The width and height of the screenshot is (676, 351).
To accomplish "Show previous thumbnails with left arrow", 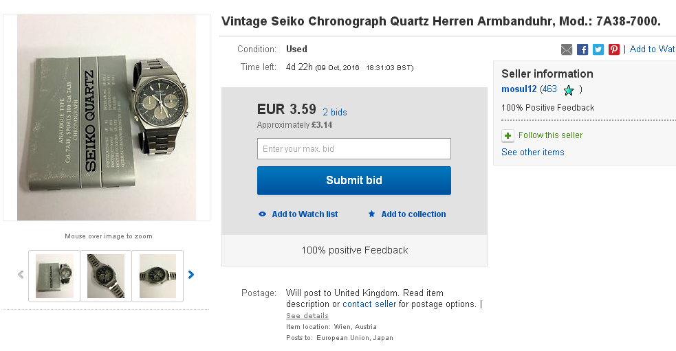I will pos(21,275).
